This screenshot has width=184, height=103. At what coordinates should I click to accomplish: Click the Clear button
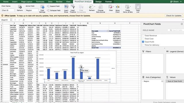[110, 8]
